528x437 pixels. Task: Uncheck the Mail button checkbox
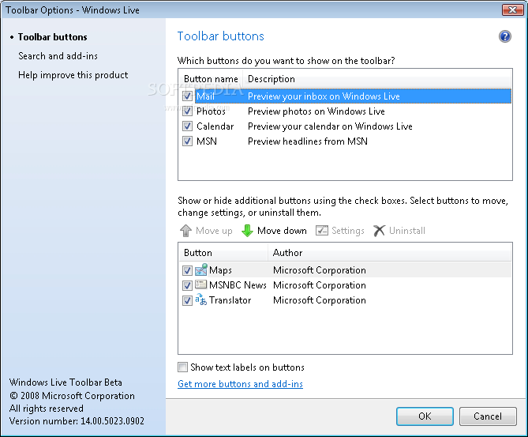pos(187,96)
